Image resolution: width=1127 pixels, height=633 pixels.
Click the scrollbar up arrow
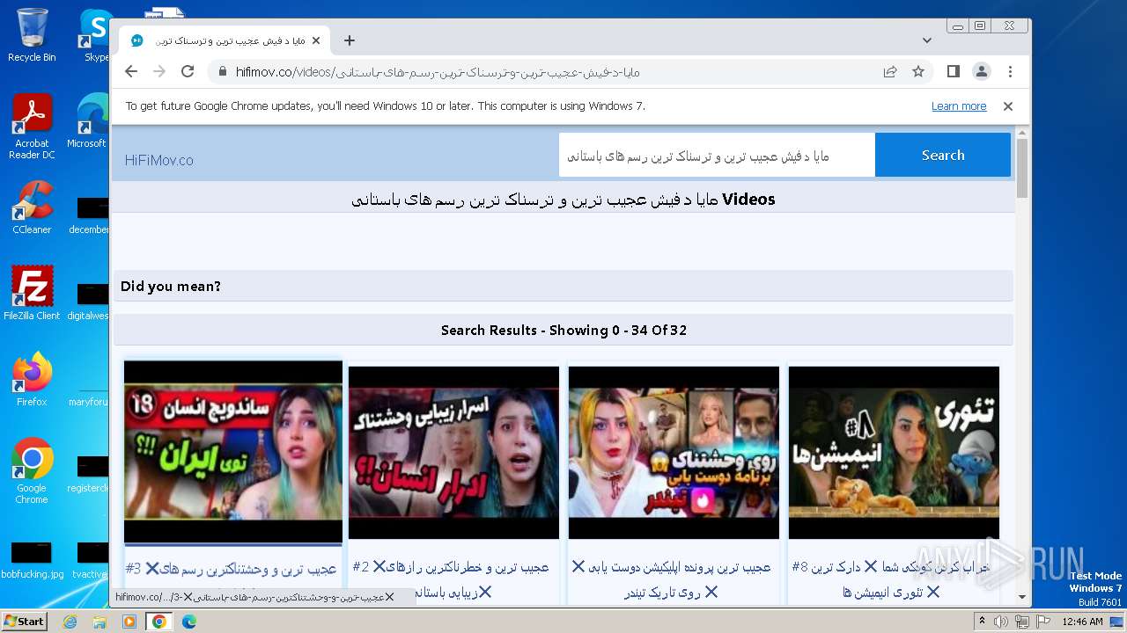click(1022, 134)
